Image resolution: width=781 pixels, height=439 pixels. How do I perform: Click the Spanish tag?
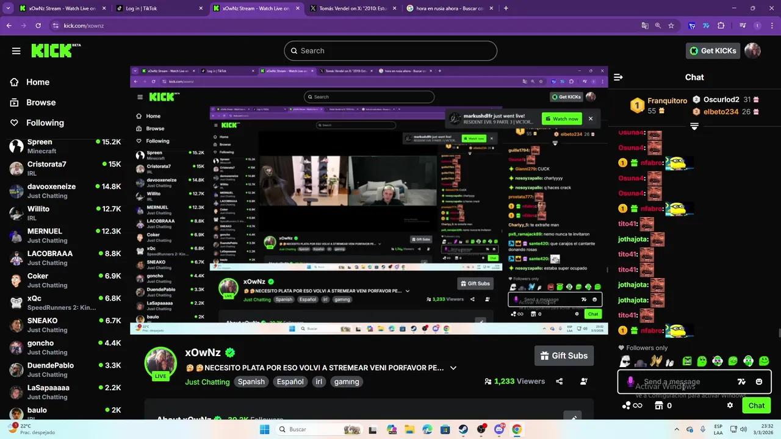[251, 382]
